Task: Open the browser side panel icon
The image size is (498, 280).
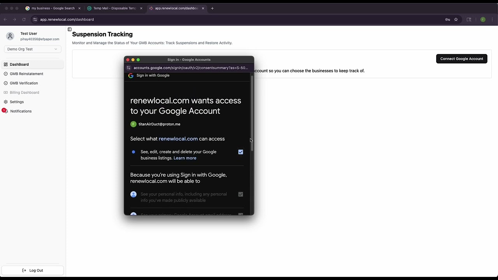Action: [469, 19]
